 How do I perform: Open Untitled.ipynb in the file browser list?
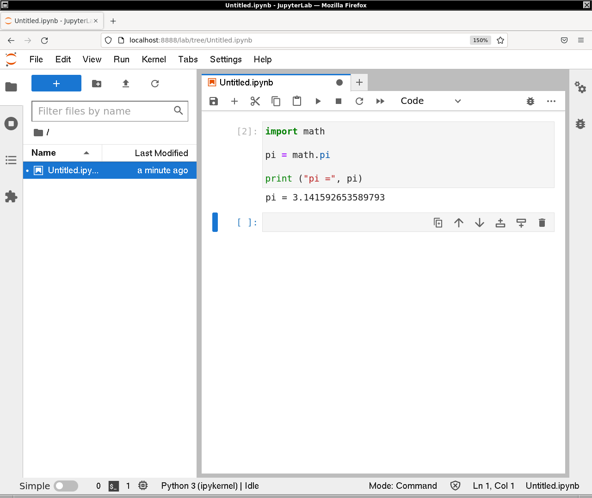click(73, 170)
